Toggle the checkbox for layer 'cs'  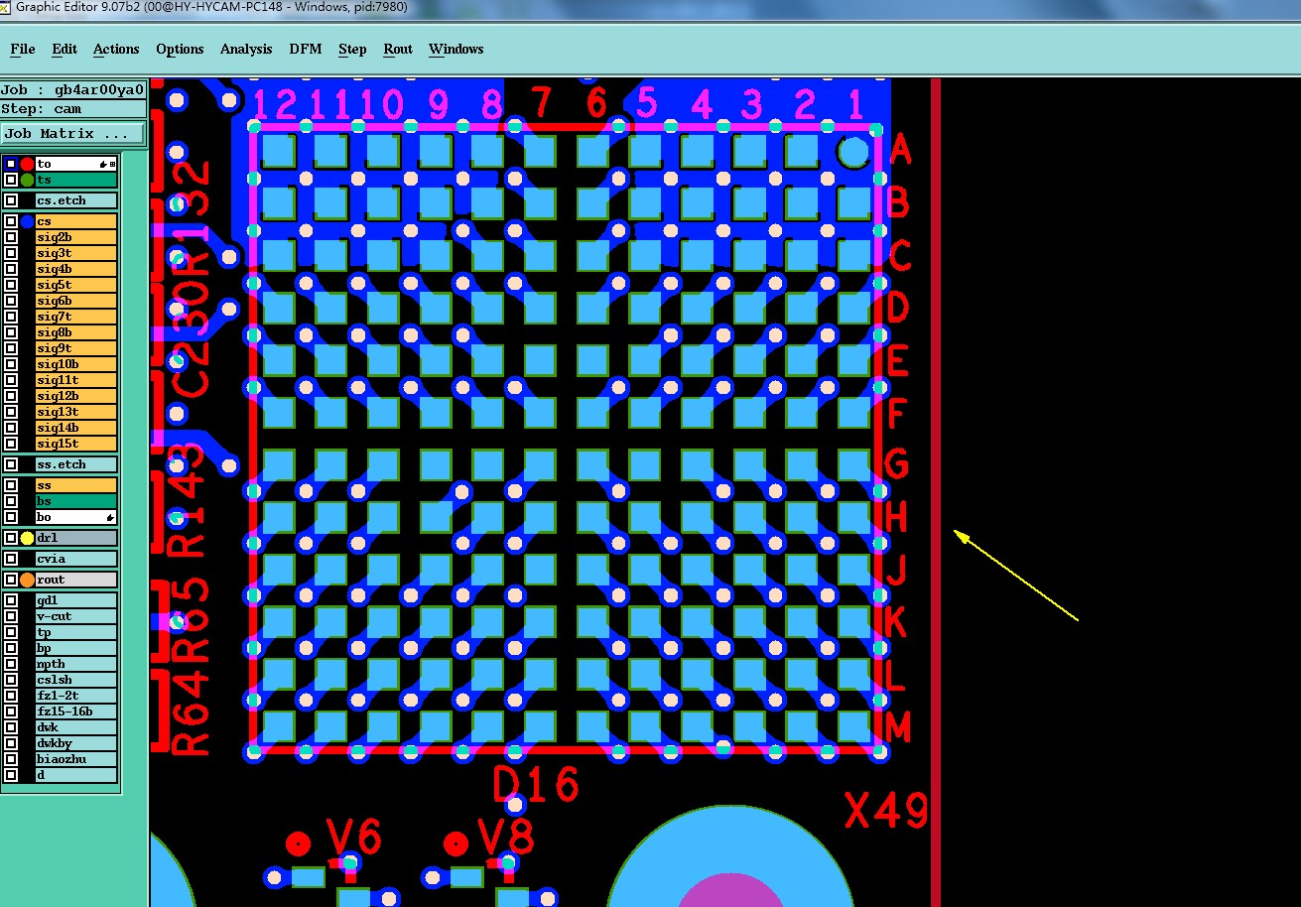[11, 221]
